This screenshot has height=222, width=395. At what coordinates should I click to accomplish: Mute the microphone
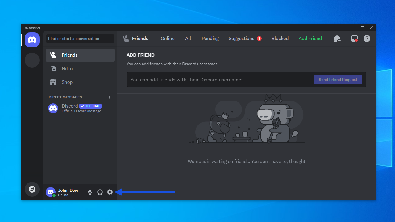pos(90,192)
